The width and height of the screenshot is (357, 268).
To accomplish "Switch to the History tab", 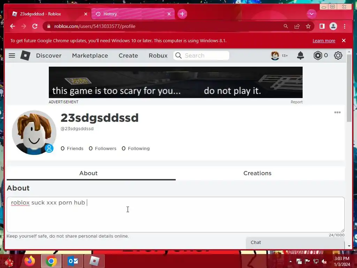I will point(133,14).
